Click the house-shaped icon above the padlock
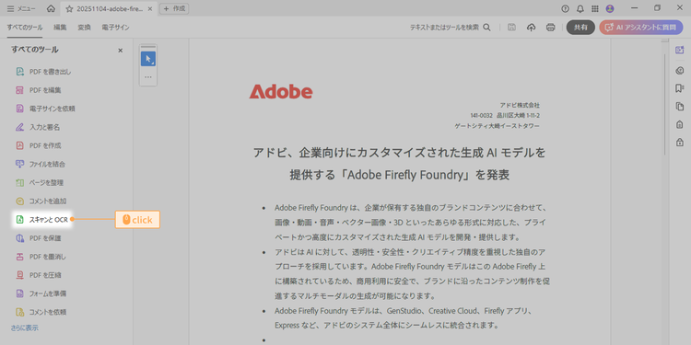 [680, 124]
